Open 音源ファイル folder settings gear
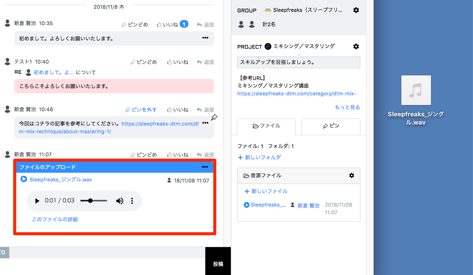 point(352,176)
